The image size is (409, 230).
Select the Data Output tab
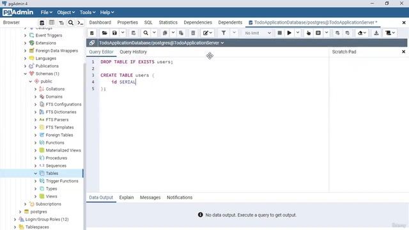[x=101, y=197]
